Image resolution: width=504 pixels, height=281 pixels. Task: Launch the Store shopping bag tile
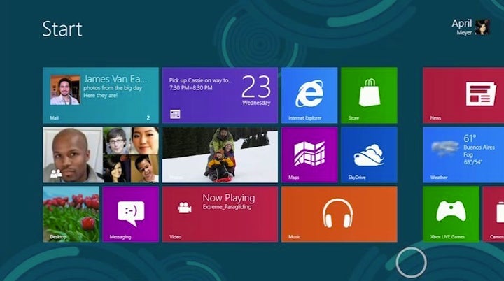pyautogui.click(x=369, y=95)
